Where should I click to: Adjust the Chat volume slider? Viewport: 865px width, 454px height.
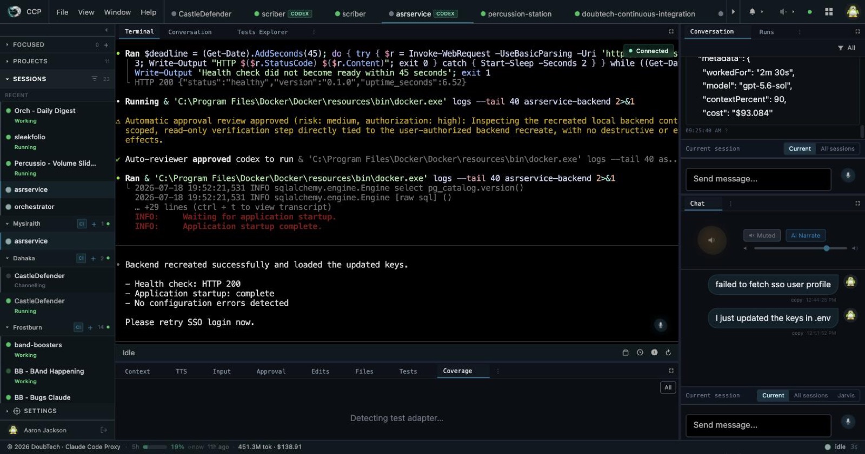tap(800, 248)
